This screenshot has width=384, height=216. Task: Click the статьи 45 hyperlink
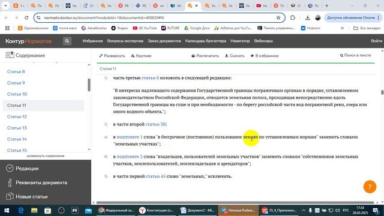pyautogui.click(x=155, y=176)
